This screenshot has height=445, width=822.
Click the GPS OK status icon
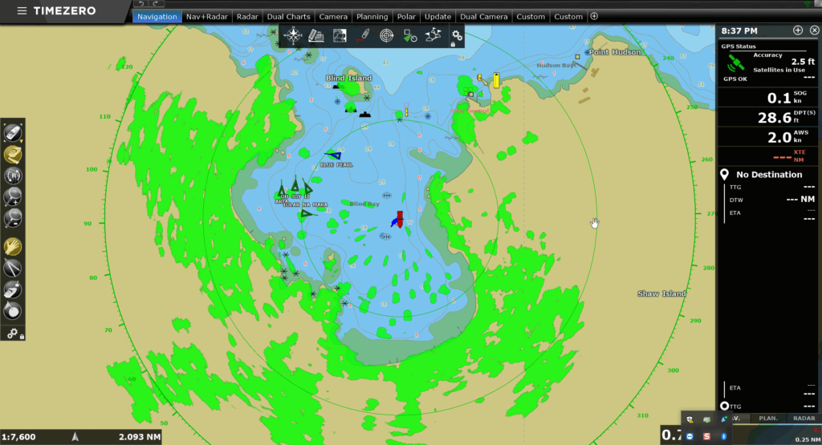735,64
